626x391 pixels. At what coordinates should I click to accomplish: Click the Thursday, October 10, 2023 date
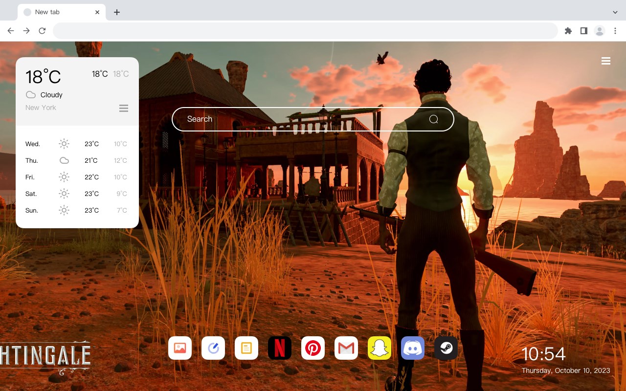pyautogui.click(x=566, y=370)
